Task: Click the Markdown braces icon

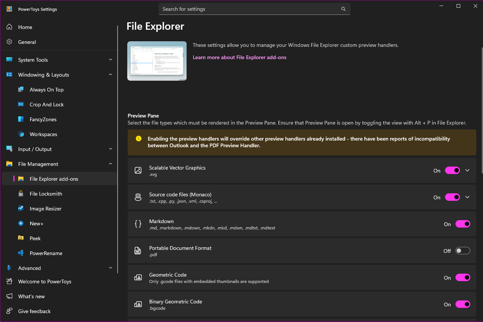Action: (138, 224)
